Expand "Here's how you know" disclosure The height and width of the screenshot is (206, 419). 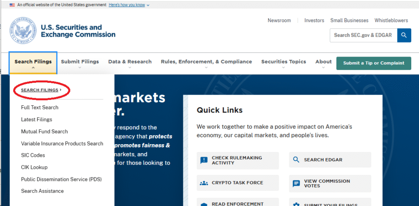[129, 5]
